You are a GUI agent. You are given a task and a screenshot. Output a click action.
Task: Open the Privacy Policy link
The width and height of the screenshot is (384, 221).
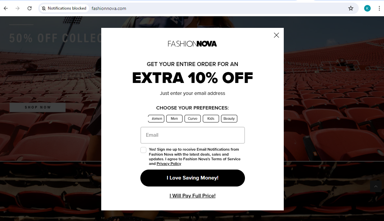coord(169,164)
